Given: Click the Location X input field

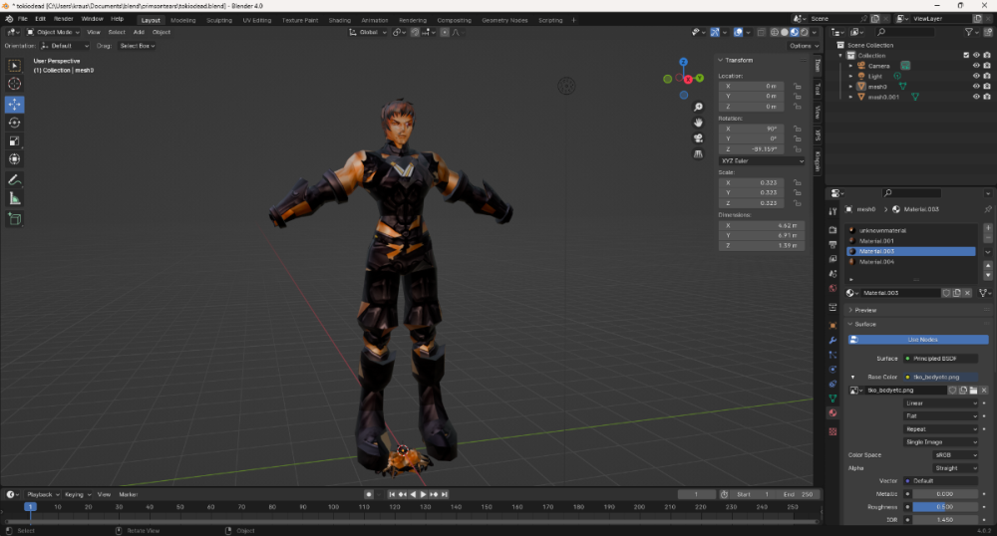Looking at the screenshot, I should point(751,87).
